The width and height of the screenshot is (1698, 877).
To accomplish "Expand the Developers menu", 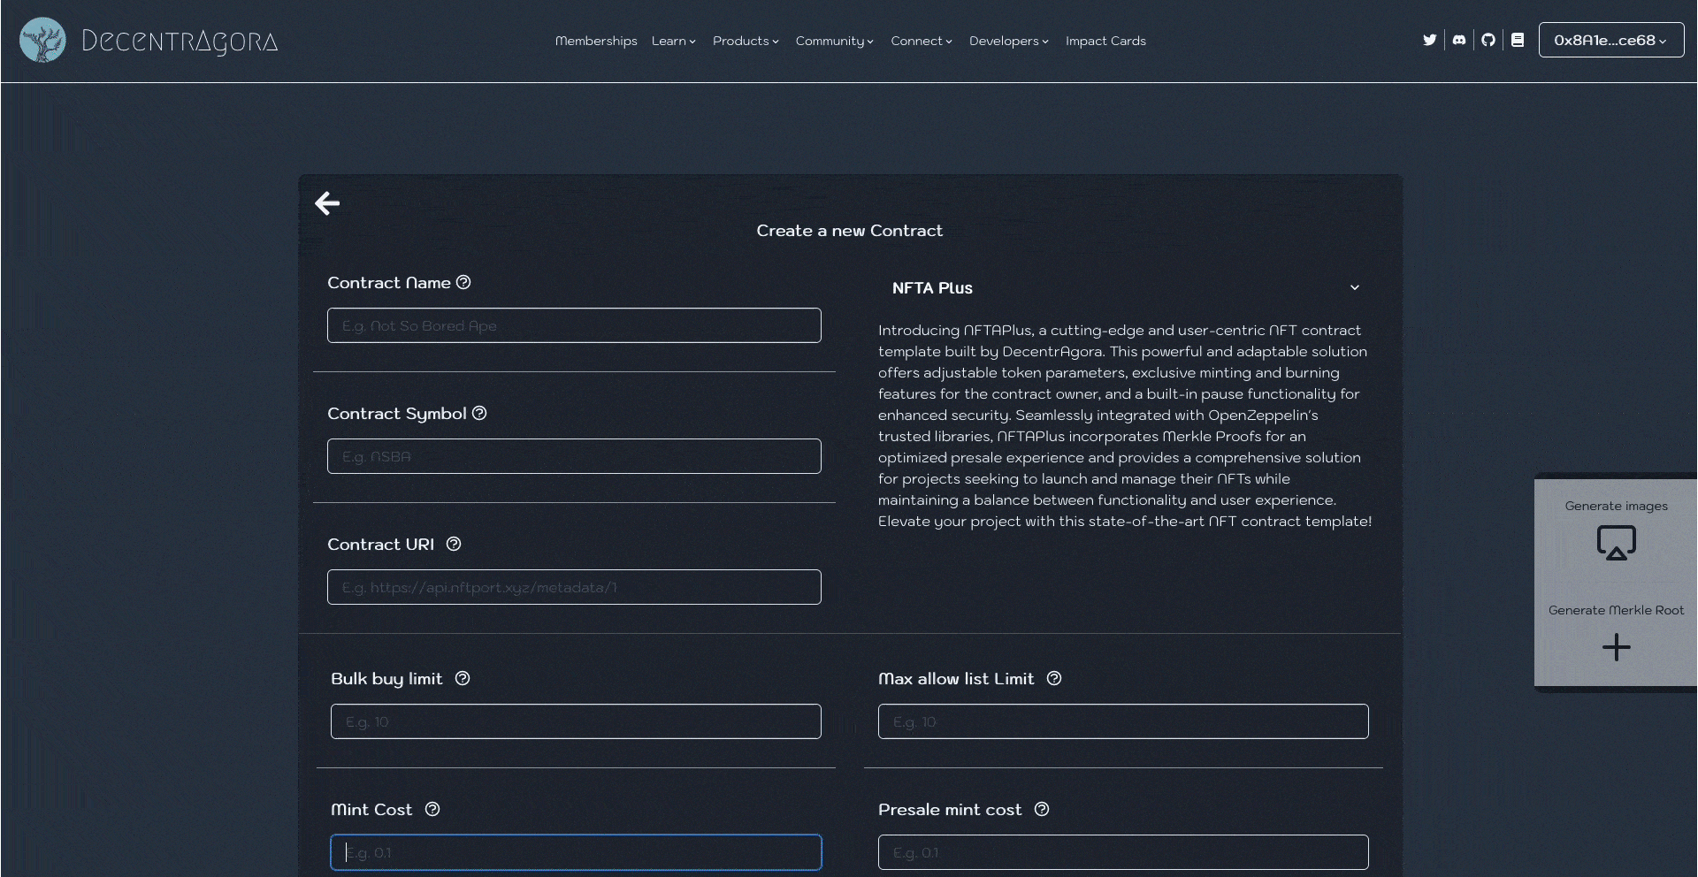I will tap(1008, 41).
